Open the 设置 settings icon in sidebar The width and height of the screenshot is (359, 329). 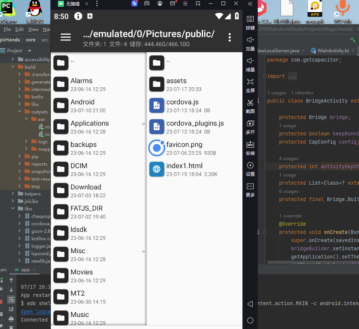[250, 165]
